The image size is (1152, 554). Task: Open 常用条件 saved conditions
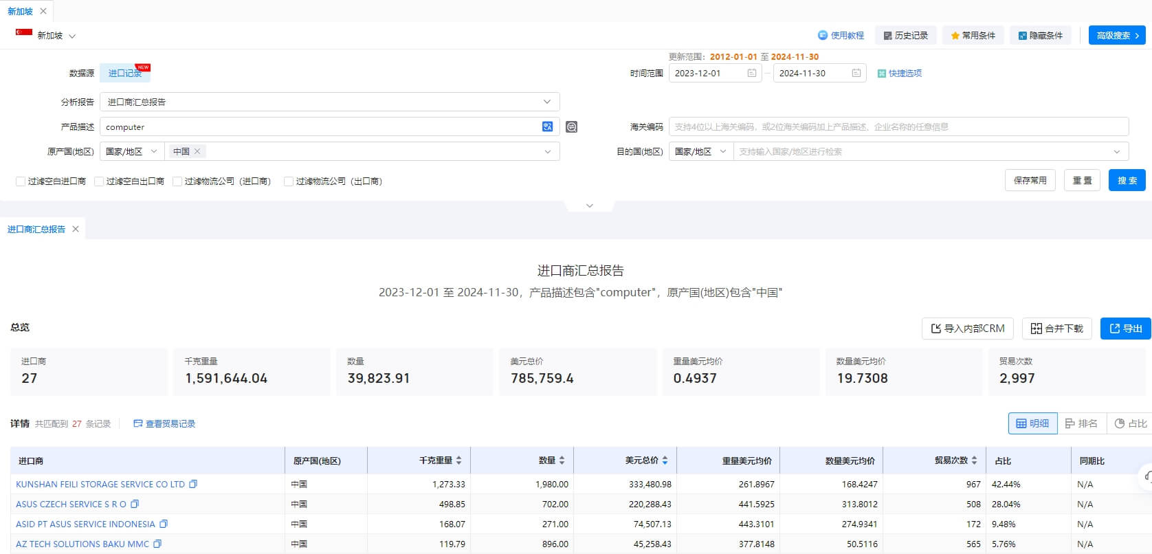pos(973,35)
